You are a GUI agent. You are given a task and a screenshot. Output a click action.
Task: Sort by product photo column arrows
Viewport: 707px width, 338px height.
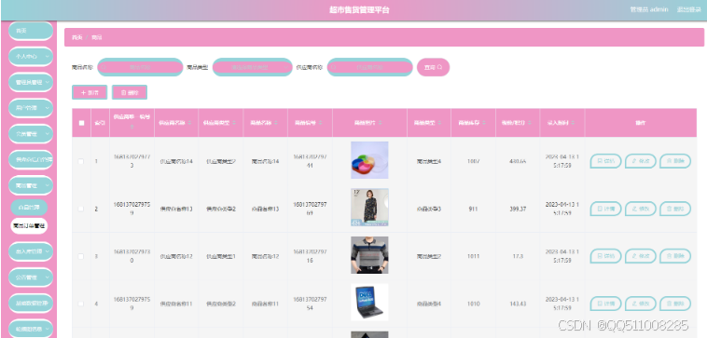point(381,122)
